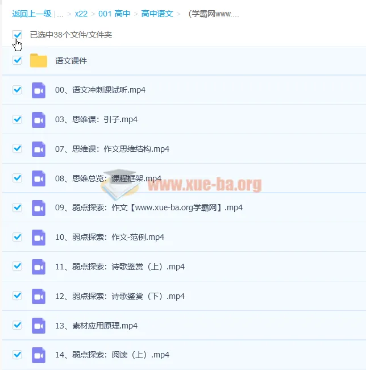
Task: Uncheck 11、诗歌鉴赏（上）.mp4 checkbox
Action: click(17, 267)
